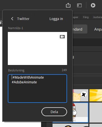Viewport: 102px width, 127px height.
Task: Open the workspace layout icon
Action: click(79, 5)
